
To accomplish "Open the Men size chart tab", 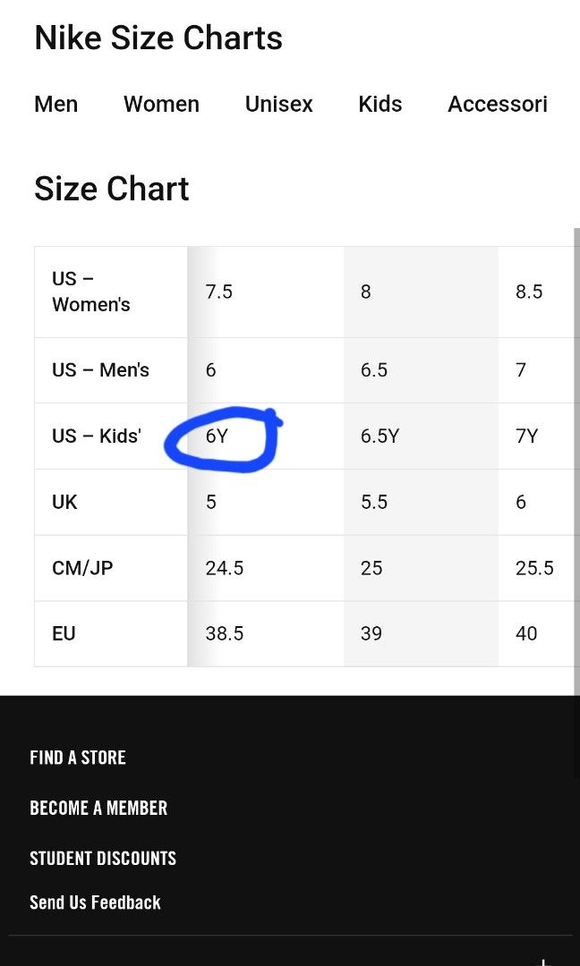I will 56,104.
